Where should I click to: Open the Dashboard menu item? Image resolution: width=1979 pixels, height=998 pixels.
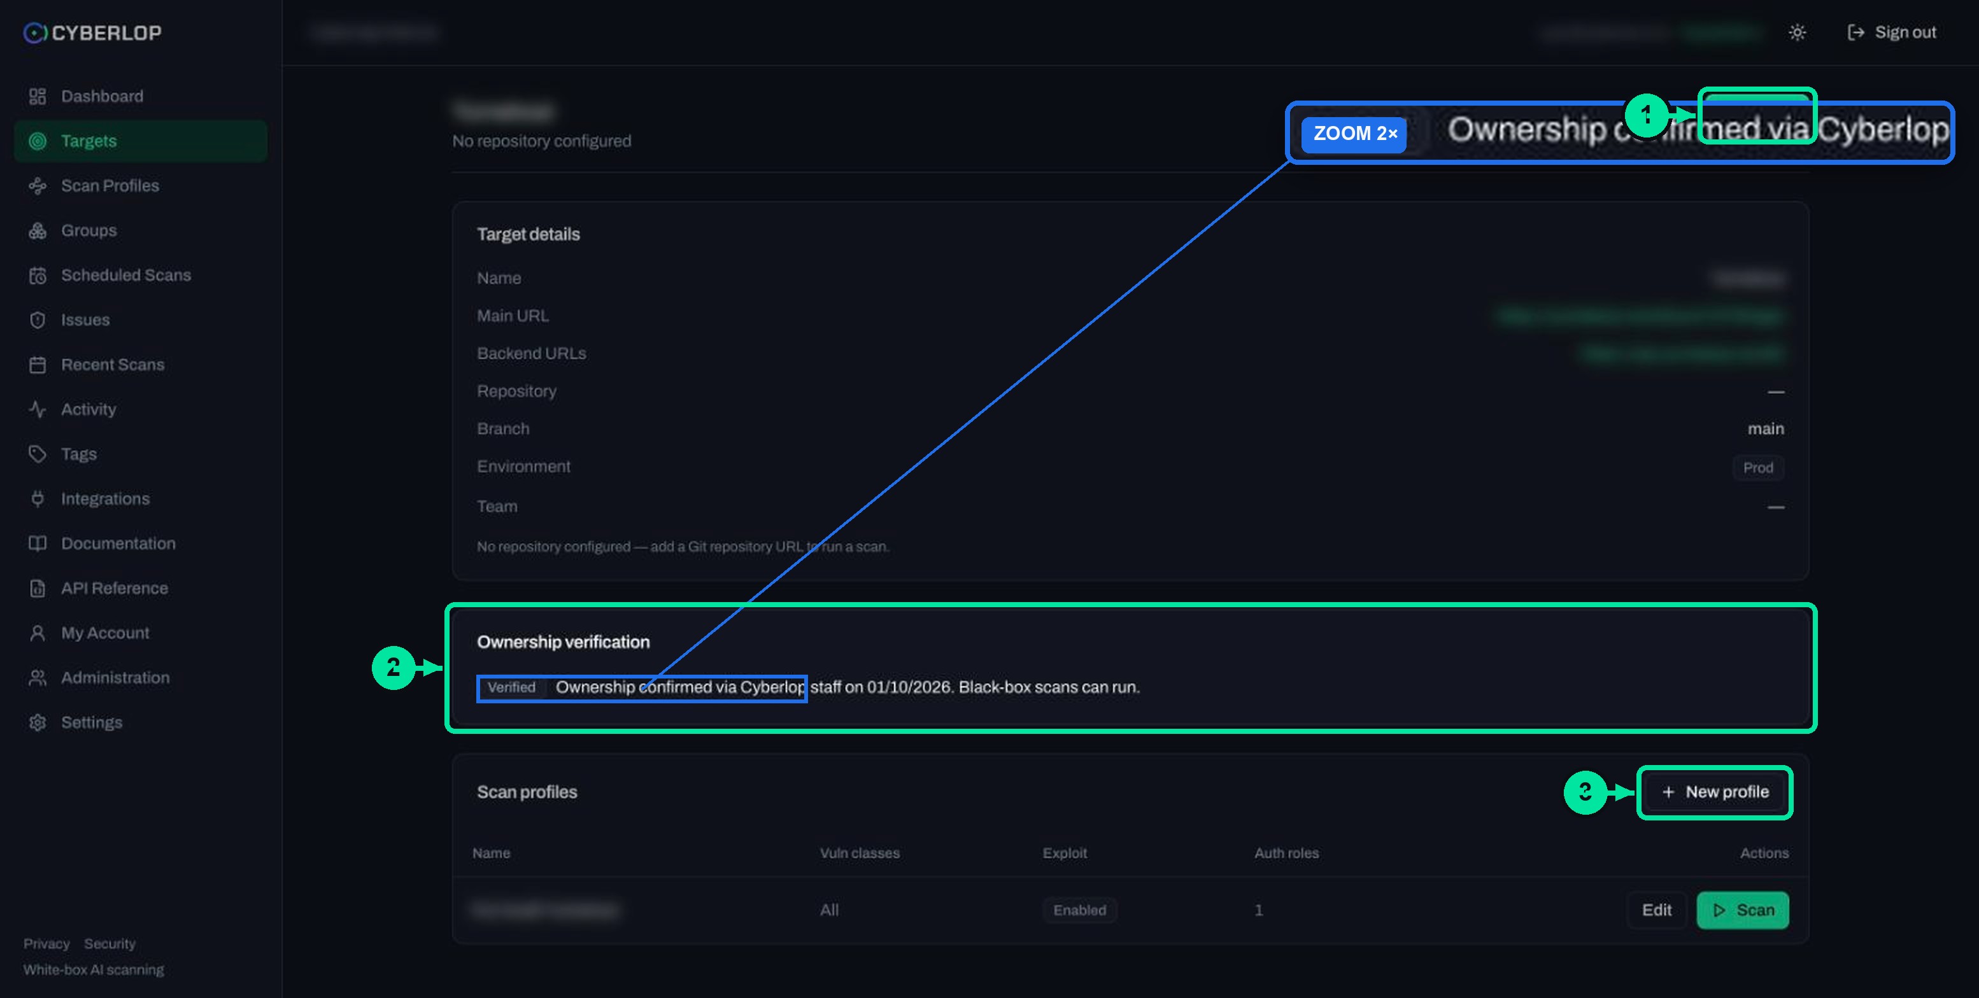point(141,96)
